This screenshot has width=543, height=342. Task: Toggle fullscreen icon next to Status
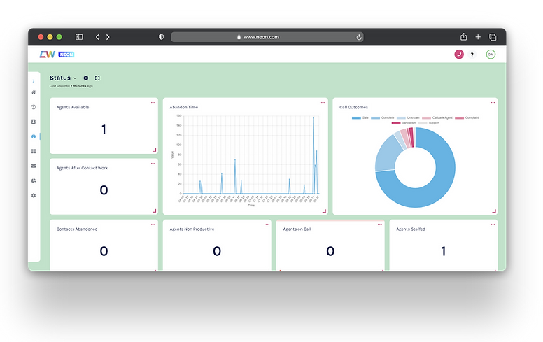[x=97, y=78]
